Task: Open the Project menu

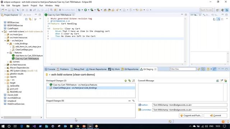Action: tap(34, 6)
